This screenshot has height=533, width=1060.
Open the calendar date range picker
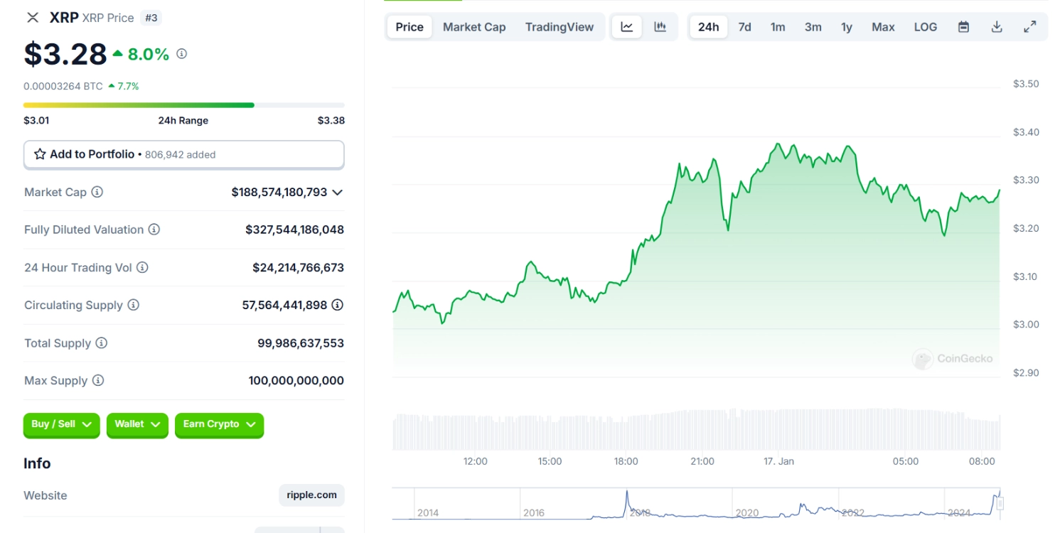pos(963,27)
